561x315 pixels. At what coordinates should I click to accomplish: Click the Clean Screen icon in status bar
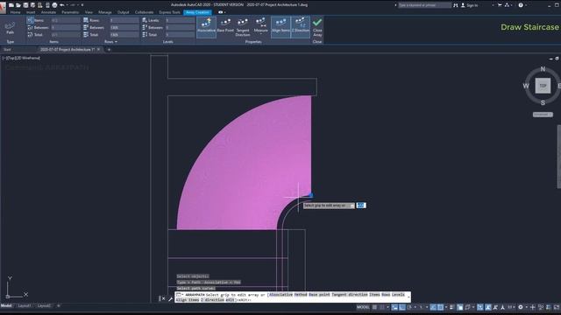click(557, 307)
